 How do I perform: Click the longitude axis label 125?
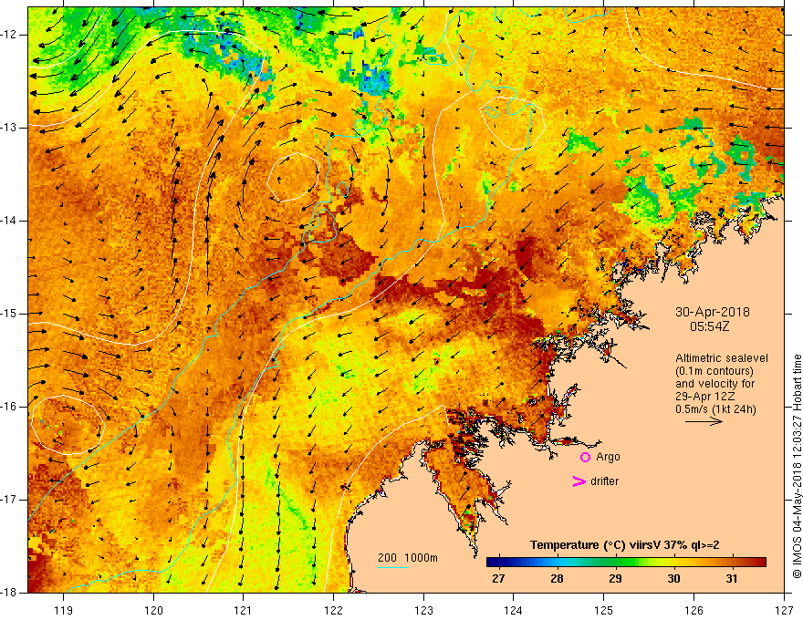pyautogui.click(x=604, y=610)
